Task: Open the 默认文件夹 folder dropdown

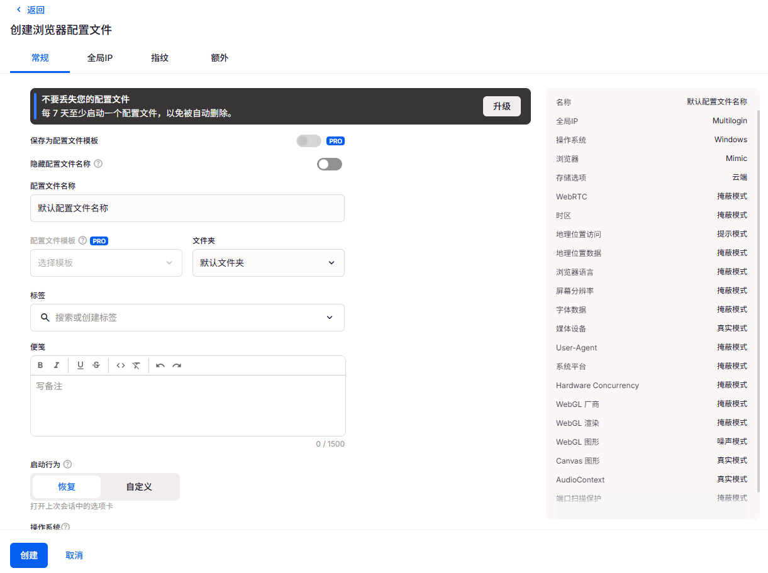Action: [x=269, y=263]
